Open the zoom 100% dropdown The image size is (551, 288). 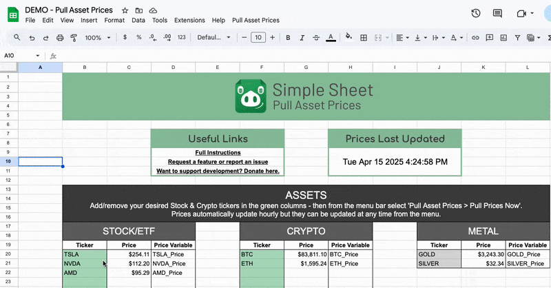(x=98, y=37)
